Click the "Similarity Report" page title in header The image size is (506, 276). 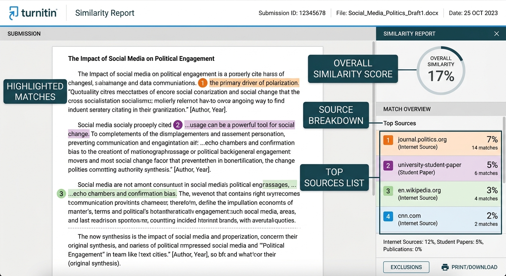click(x=105, y=13)
